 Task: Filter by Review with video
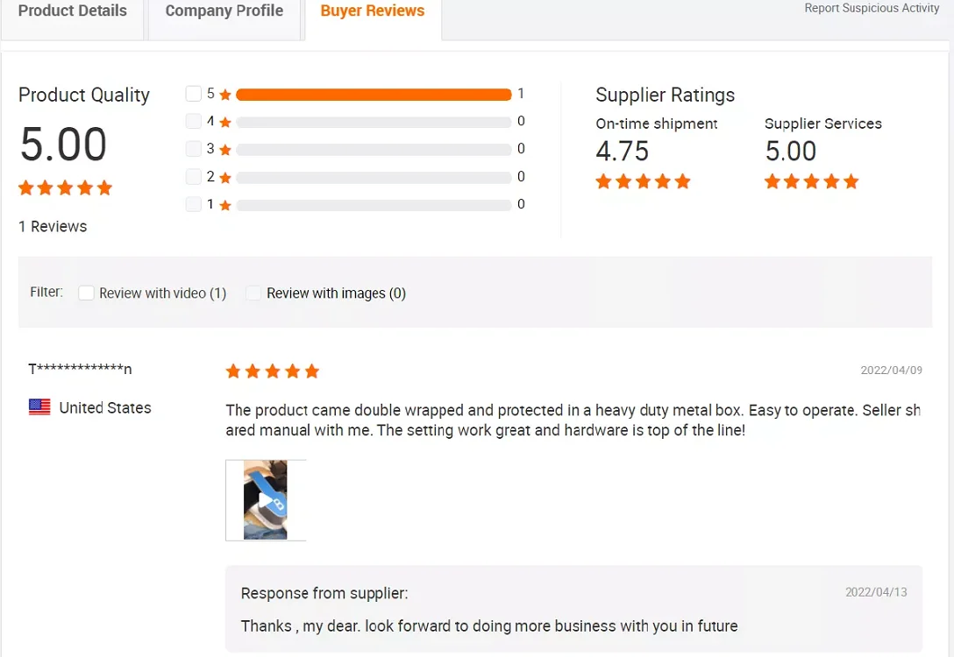86,293
